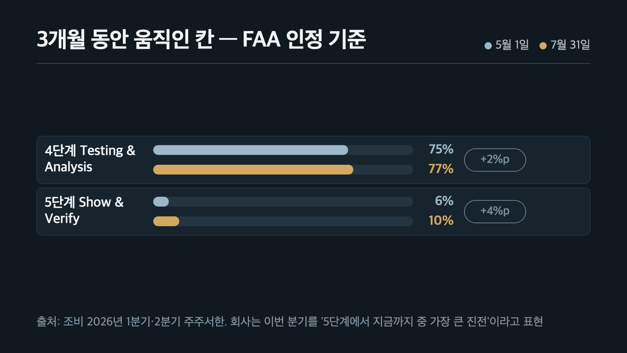Viewport: 627px width, 353px height.
Task: Click the 10% value text
Action: pyautogui.click(x=441, y=221)
